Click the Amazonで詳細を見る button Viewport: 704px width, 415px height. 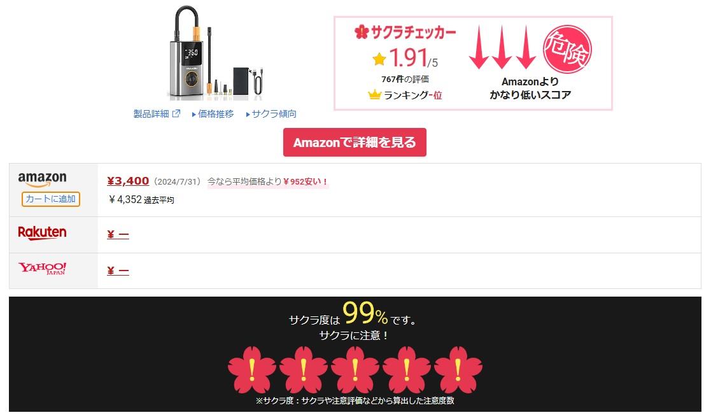pyautogui.click(x=355, y=143)
